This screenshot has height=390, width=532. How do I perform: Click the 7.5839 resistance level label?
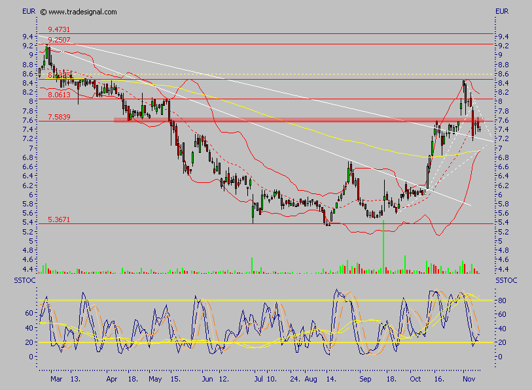tap(59, 117)
